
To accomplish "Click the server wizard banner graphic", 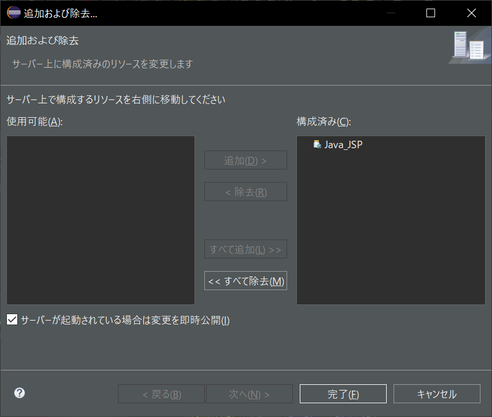I will point(469,46).
